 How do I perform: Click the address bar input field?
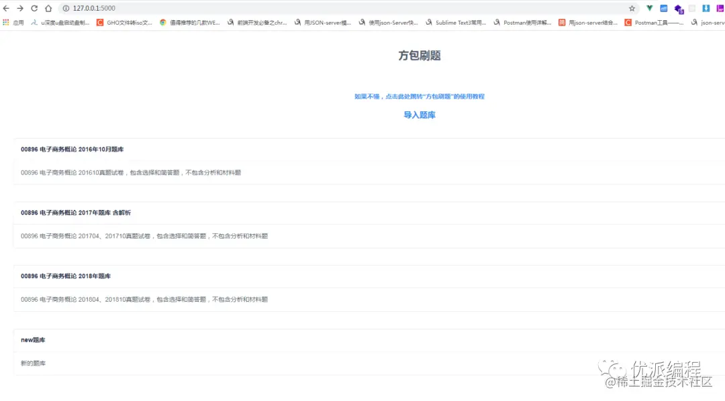click(201, 9)
